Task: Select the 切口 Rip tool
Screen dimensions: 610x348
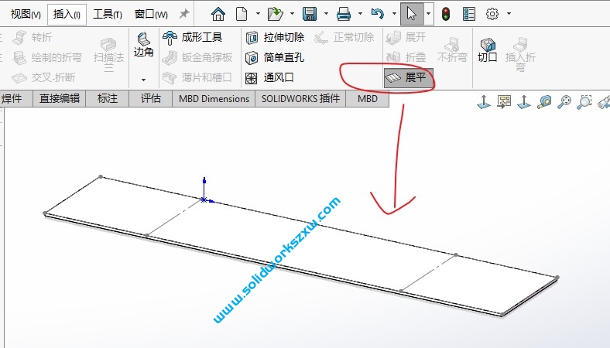Action: point(488,49)
